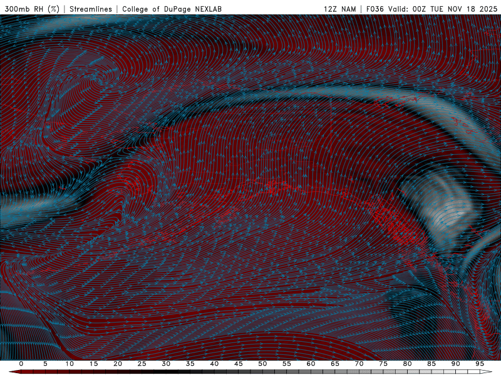Screen dimensions: 501x375
Task: Click 'Valid: 00Z TUE NOV 18 2025' text
Action: point(443,9)
